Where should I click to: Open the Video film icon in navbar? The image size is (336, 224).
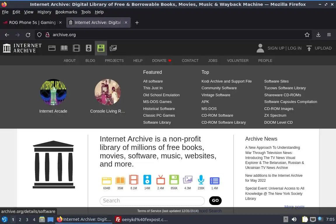point(76,48)
